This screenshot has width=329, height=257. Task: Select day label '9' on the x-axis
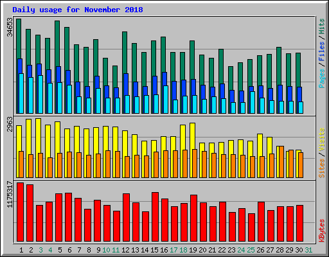click(x=98, y=250)
